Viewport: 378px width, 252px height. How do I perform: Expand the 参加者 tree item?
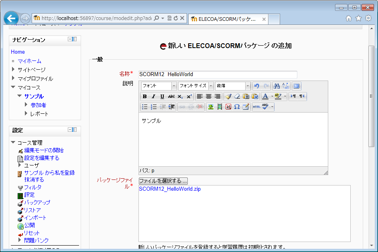(26, 105)
